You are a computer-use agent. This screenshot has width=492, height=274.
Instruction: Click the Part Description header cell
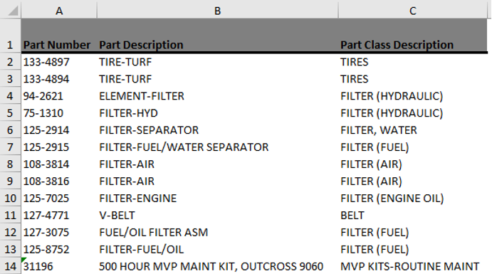pyautogui.click(x=217, y=36)
